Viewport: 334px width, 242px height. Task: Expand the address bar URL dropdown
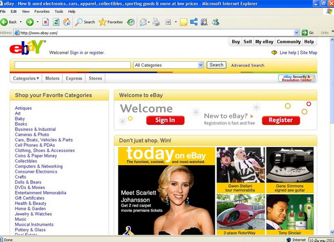pyautogui.click(x=297, y=33)
